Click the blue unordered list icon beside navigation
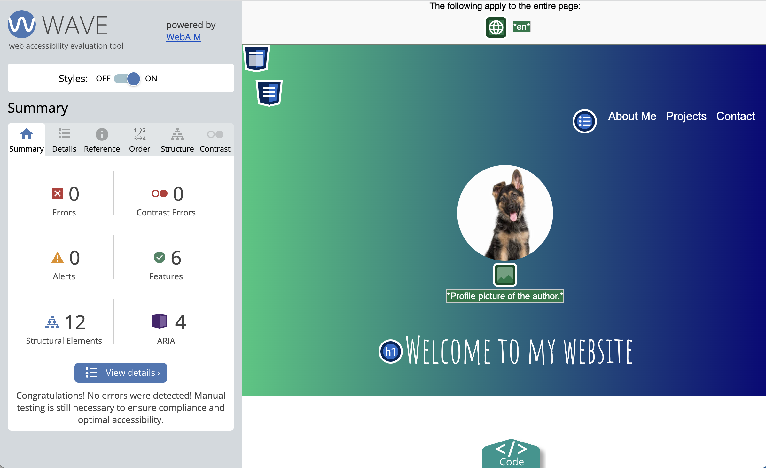This screenshot has height=468, width=766. (x=584, y=121)
